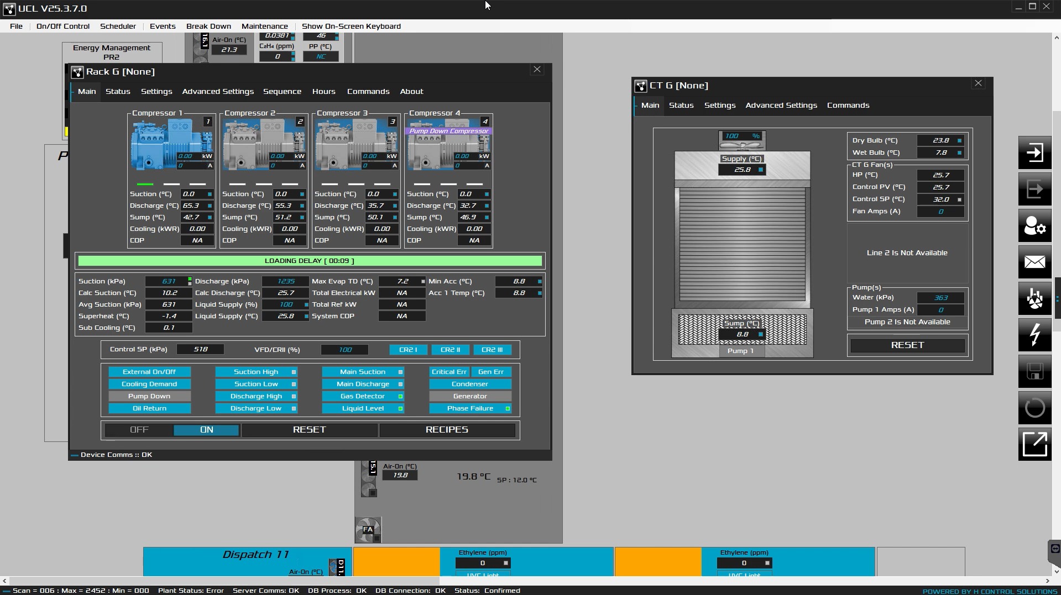The image size is (1061, 595).
Task: Click the floppy disk save icon
Action: pyautogui.click(x=1034, y=372)
